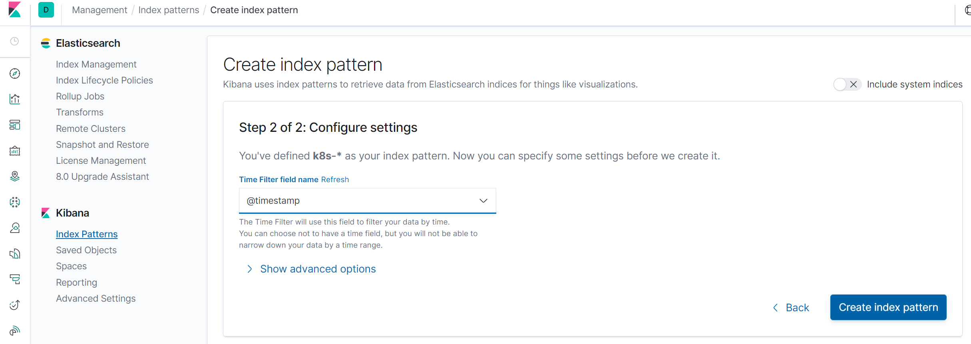Open Visualize from the chart icon
The height and width of the screenshot is (344, 971).
[15, 99]
